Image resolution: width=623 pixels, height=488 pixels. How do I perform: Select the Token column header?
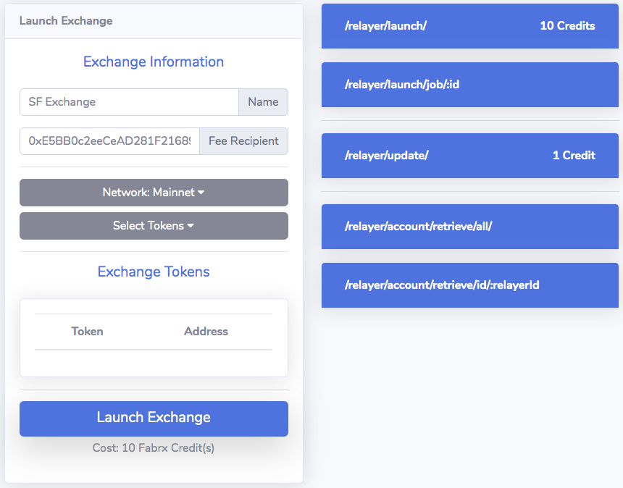click(87, 332)
